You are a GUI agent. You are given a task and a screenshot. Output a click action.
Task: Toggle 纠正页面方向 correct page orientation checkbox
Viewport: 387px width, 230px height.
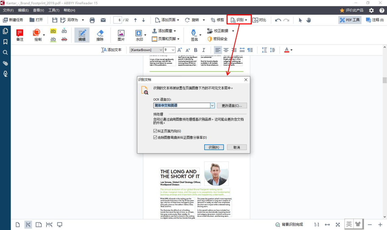click(x=155, y=131)
